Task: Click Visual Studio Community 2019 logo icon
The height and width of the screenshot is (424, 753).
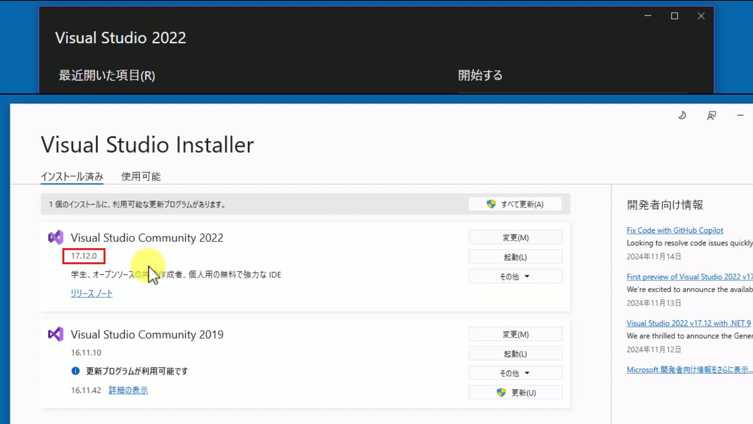Action: [56, 334]
